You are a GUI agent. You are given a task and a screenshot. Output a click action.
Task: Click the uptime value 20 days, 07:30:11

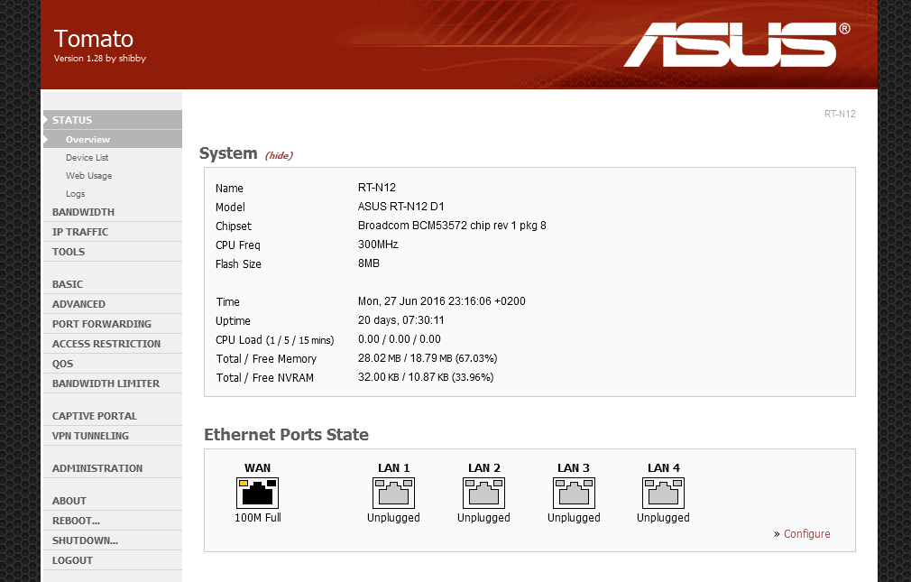(x=400, y=320)
